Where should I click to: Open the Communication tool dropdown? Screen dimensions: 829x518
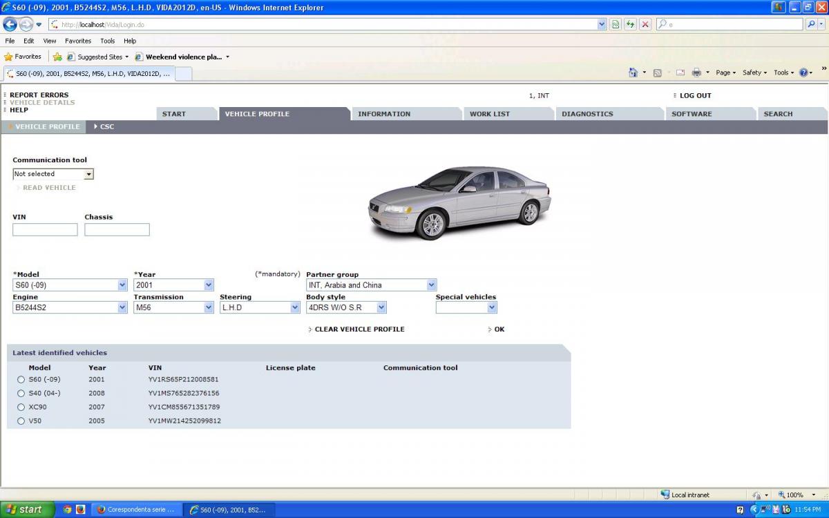coord(53,174)
